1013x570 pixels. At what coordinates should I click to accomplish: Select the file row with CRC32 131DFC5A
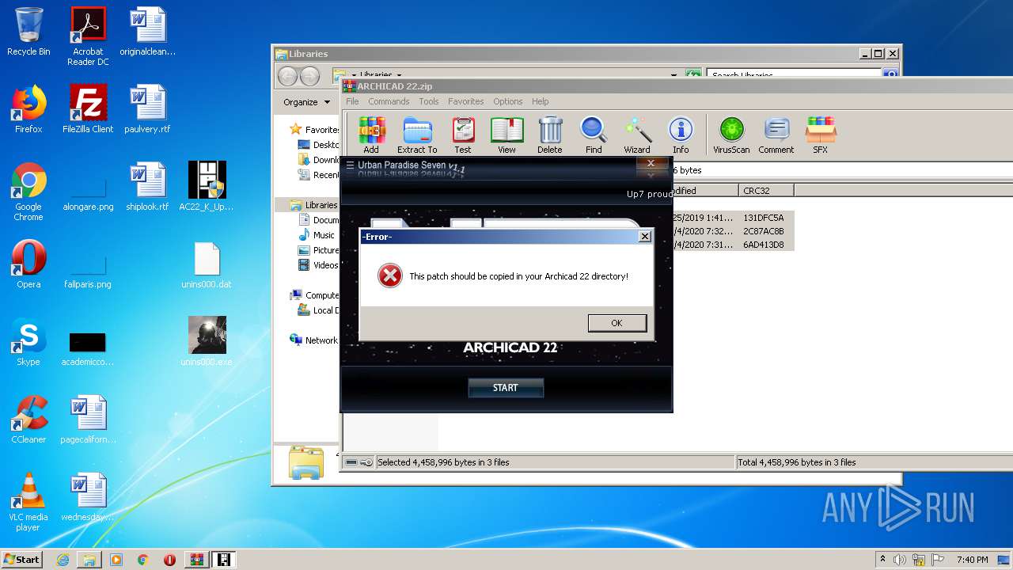[732, 218]
